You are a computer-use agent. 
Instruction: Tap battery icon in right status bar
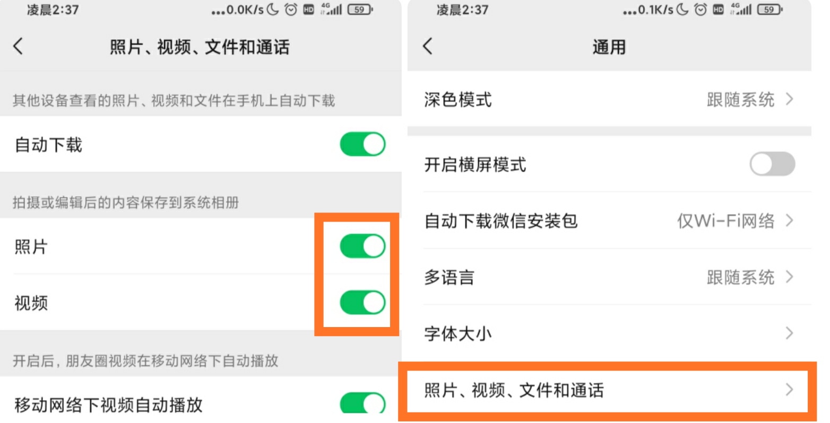pyautogui.click(x=770, y=10)
